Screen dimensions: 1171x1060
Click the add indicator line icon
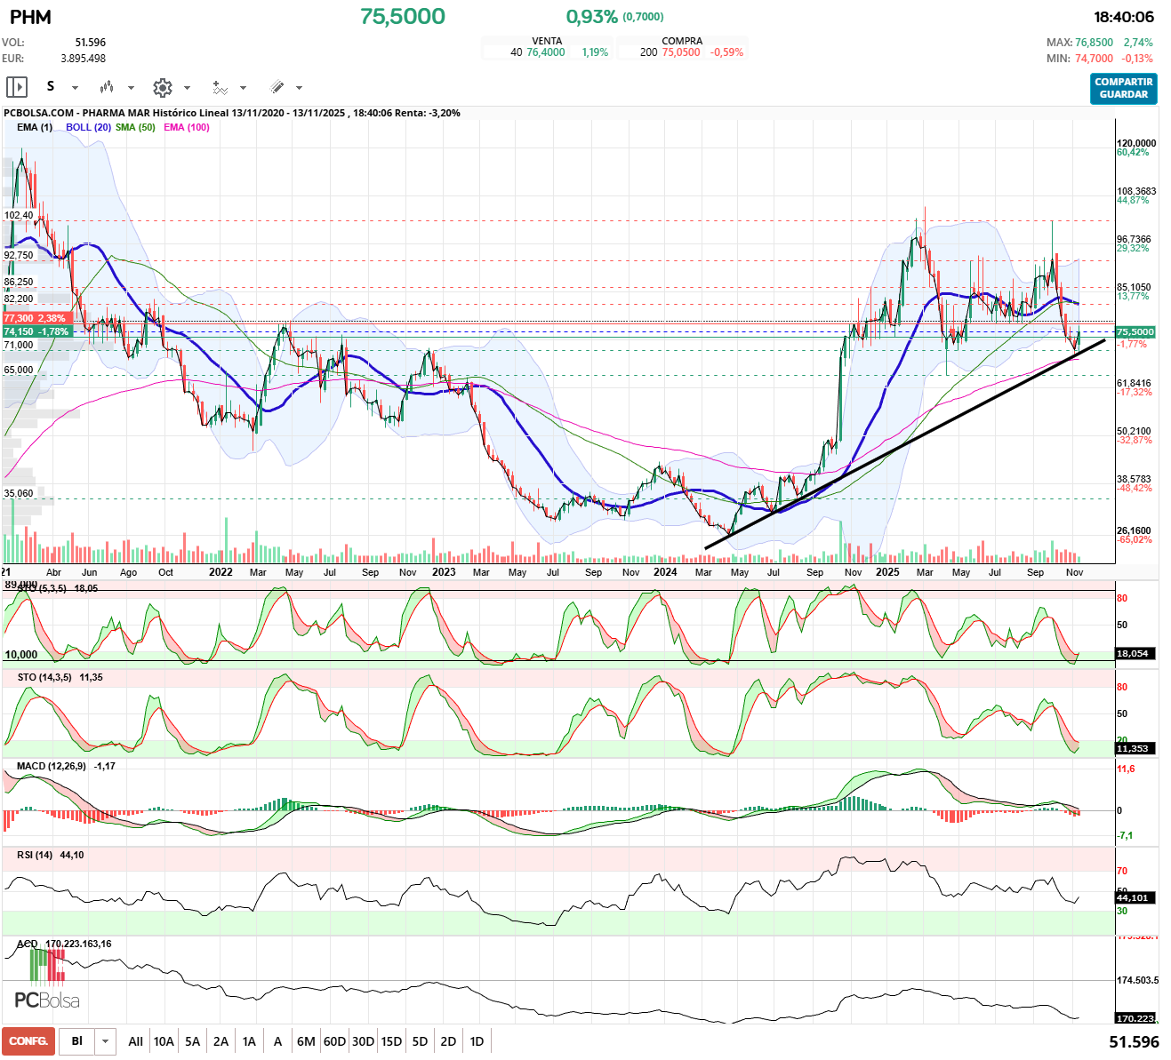click(220, 87)
